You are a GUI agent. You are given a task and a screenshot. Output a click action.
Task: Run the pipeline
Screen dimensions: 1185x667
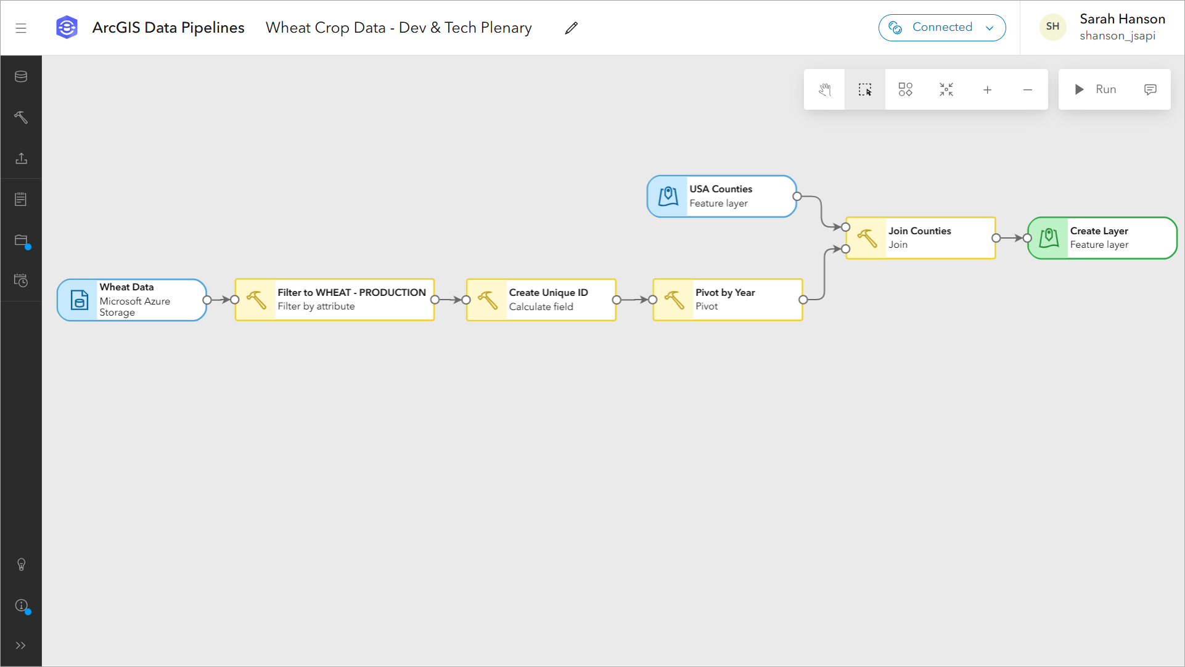pos(1096,89)
